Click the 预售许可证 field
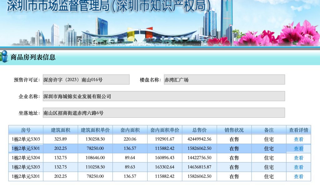Viewport: 320px width, 194px height. coord(86,79)
